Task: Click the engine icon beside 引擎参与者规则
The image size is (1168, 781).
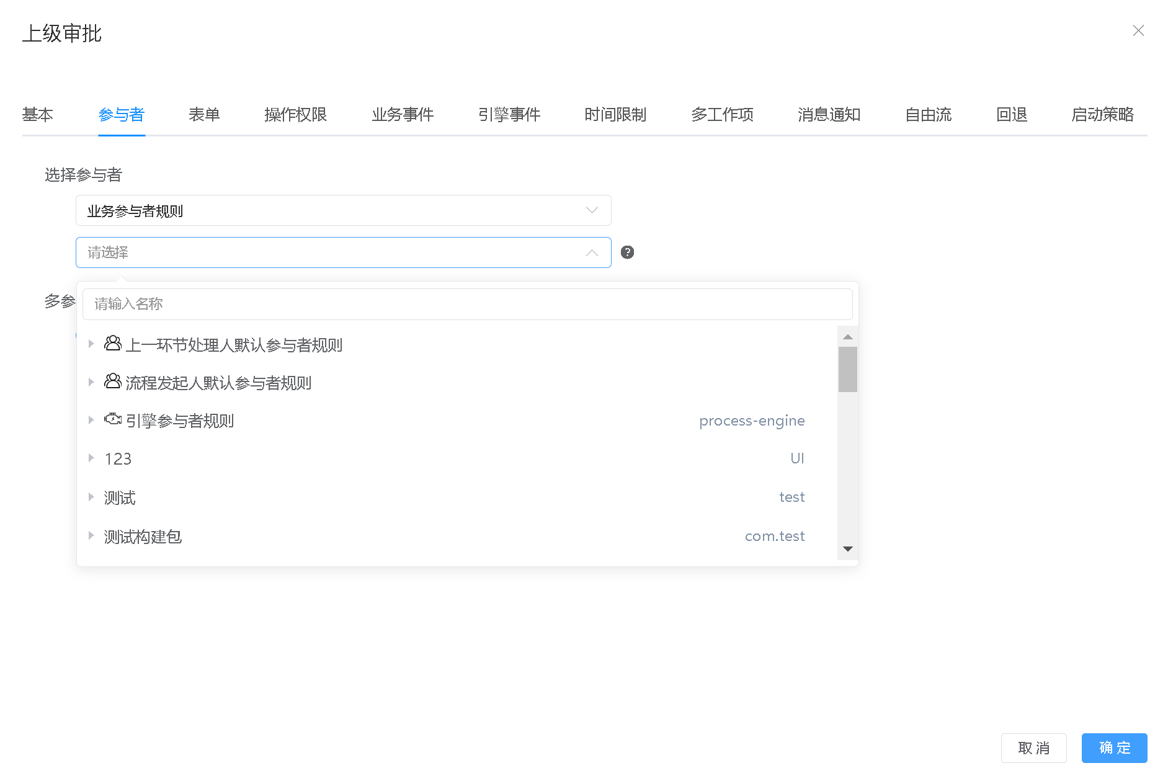Action: tap(112, 419)
